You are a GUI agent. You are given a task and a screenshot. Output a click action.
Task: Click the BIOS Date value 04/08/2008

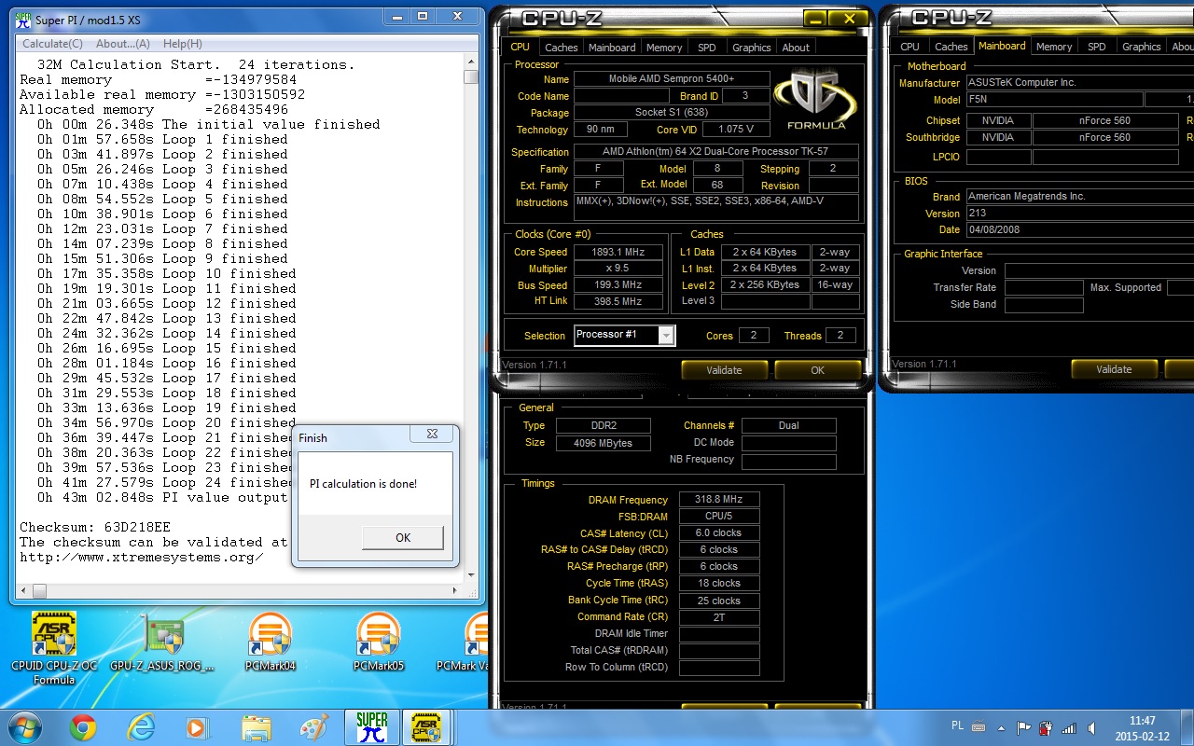(1079, 229)
